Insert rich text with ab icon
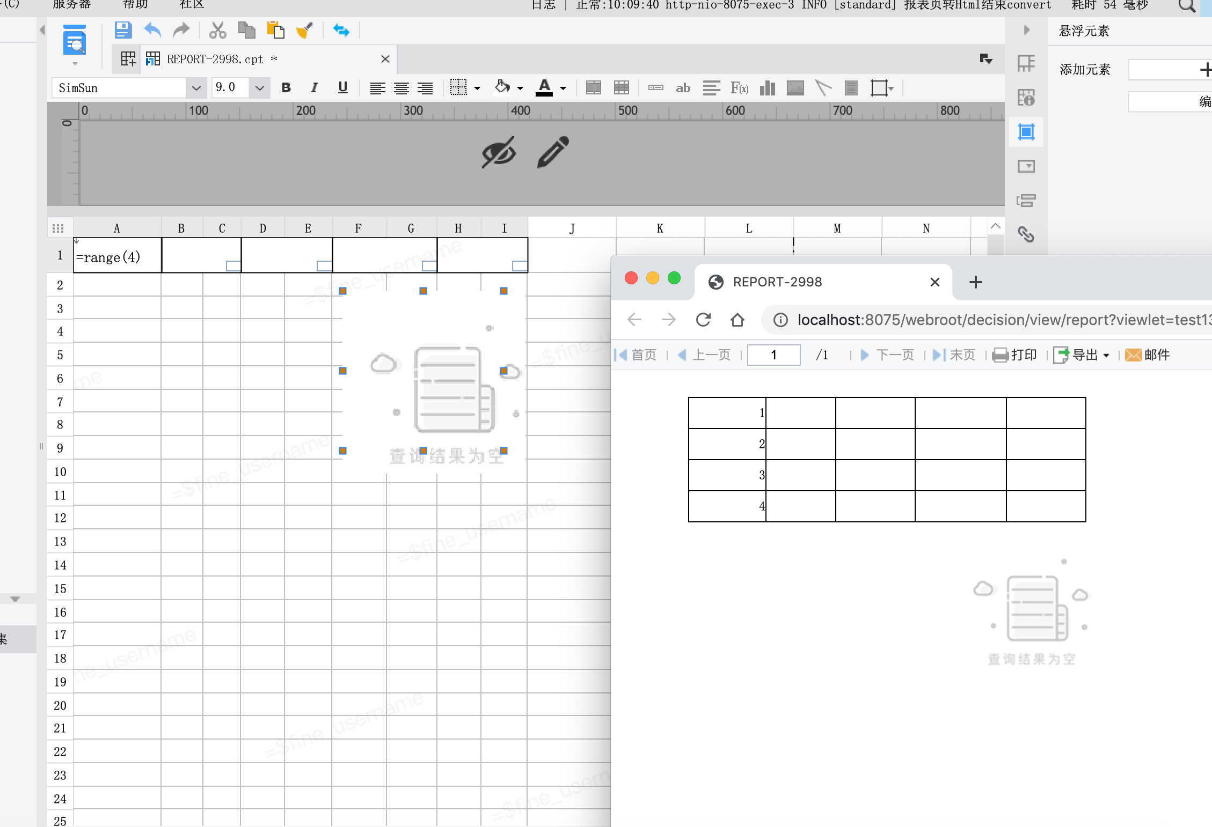The width and height of the screenshot is (1212, 827). coord(683,88)
